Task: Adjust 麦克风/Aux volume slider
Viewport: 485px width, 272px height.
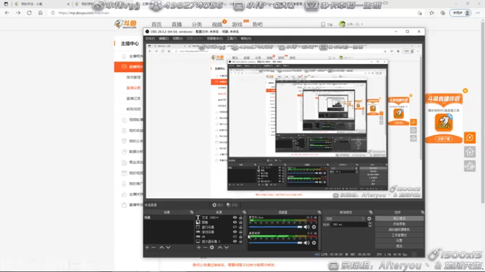Action: [x=275, y=227]
